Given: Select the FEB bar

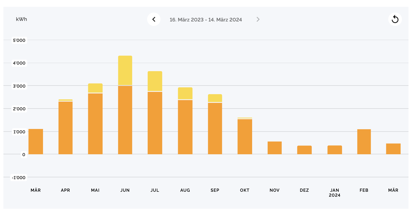Looking at the screenshot, I should tap(364, 142).
